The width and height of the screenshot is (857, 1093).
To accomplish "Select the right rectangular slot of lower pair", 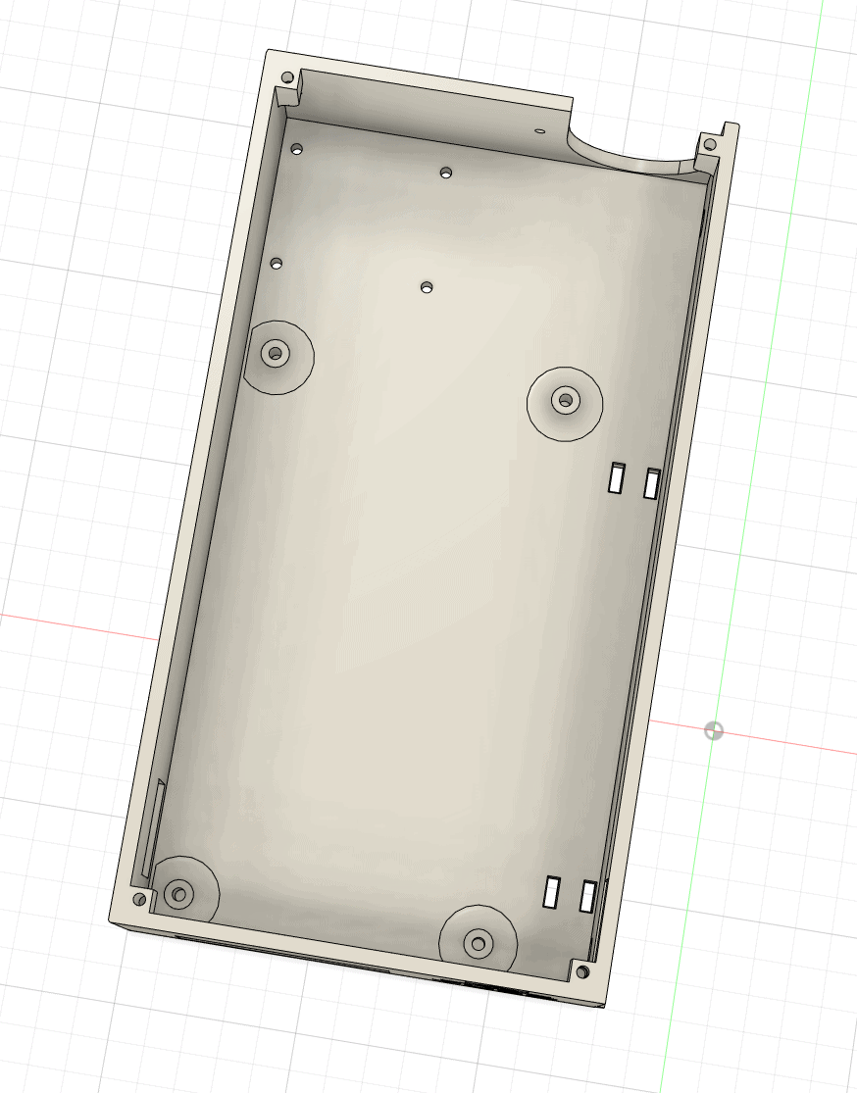I will coord(587,897).
